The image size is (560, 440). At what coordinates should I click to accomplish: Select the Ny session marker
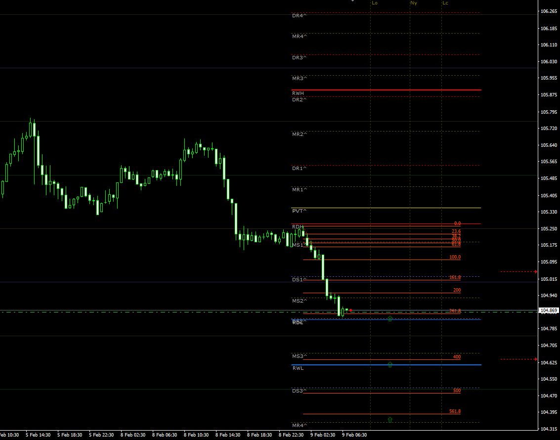pyautogui.click(x=413, y=3)
